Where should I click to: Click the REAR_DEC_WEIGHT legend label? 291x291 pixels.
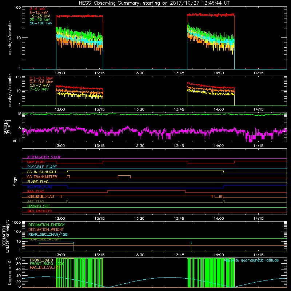45,239
